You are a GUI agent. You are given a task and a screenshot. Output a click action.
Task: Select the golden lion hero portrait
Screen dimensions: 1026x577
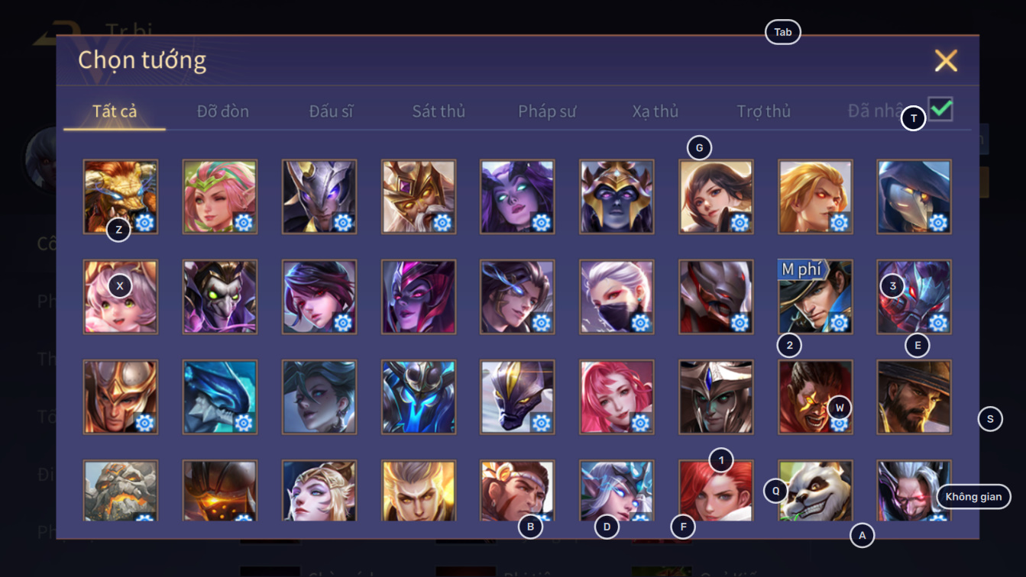click(121, 197)
